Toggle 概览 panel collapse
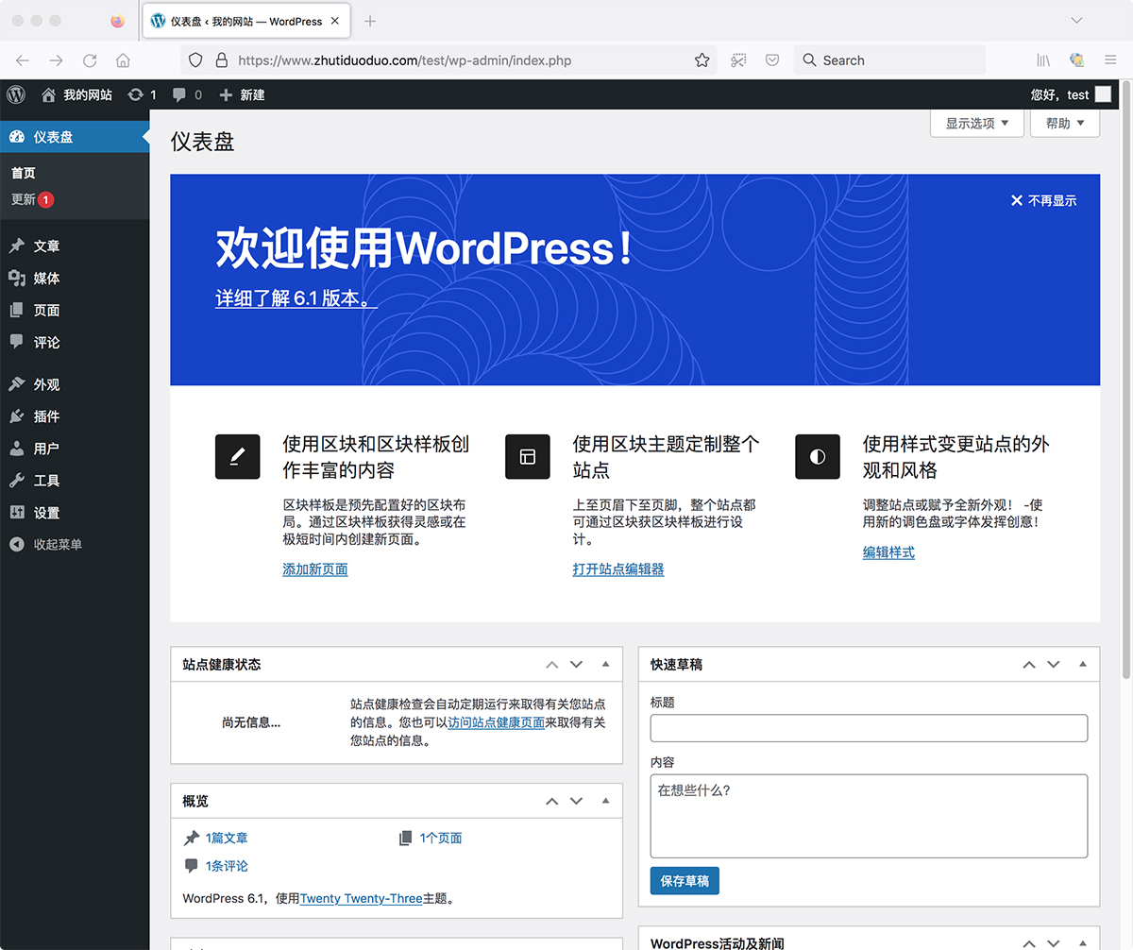 pos(606,801)
